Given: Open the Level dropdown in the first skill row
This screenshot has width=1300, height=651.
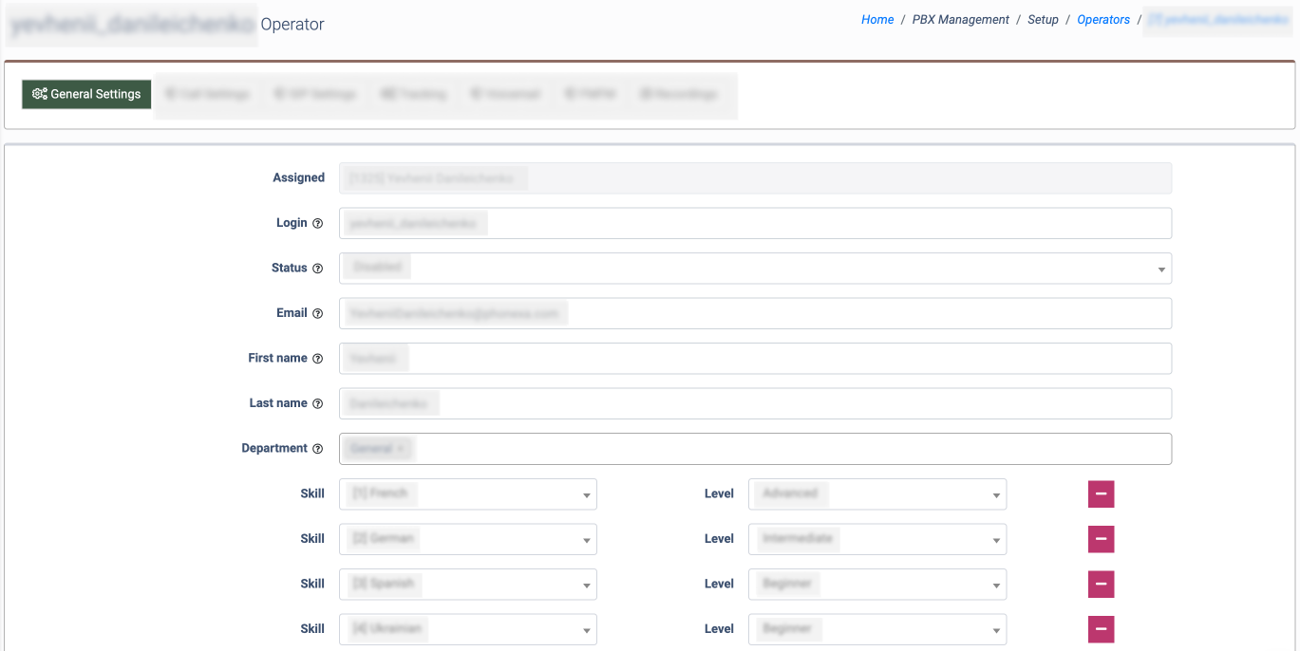Looking at the screenshot, I should [x=876, y=494].
